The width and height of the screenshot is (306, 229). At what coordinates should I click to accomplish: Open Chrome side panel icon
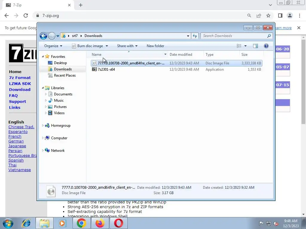pyautogui.click(x=280, y=16)
